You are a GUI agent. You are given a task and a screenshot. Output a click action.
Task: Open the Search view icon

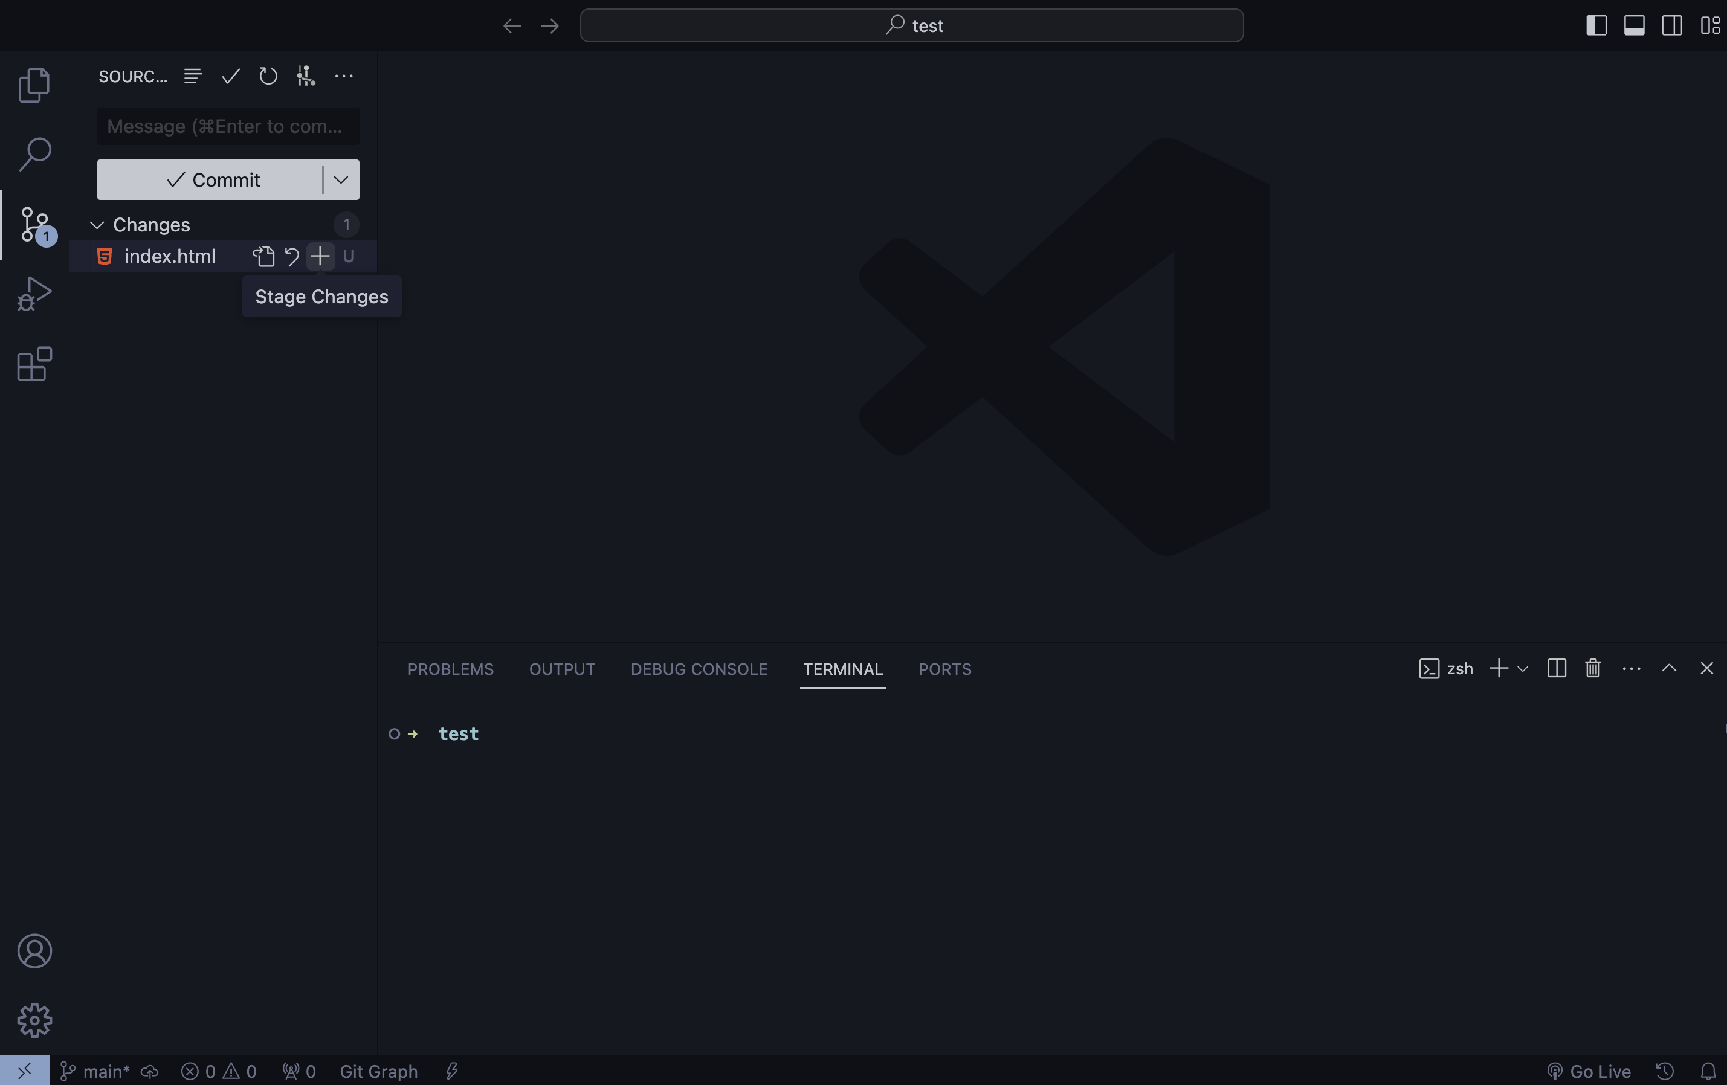point(34,154)
